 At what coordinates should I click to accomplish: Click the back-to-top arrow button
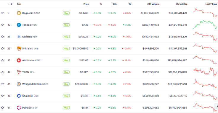pos(217,106)
